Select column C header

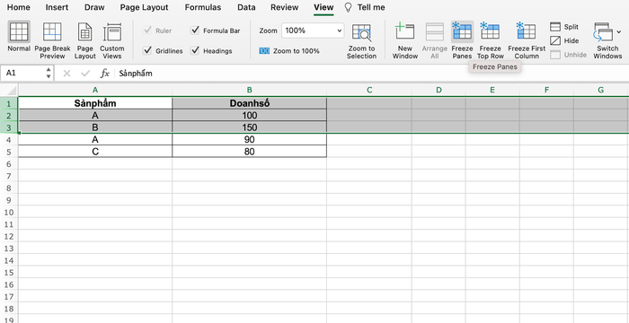(x=369, y=90)
